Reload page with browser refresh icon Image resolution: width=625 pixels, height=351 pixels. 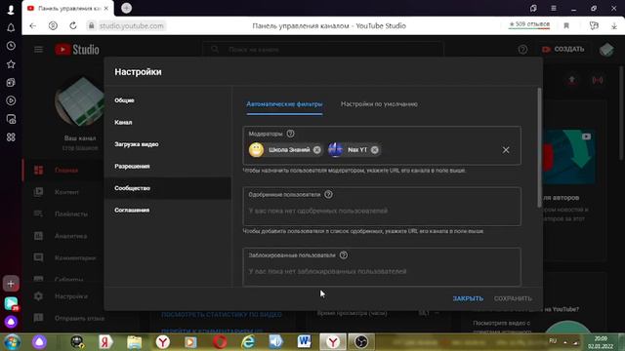pyautogui.click(x=73, y=26)
